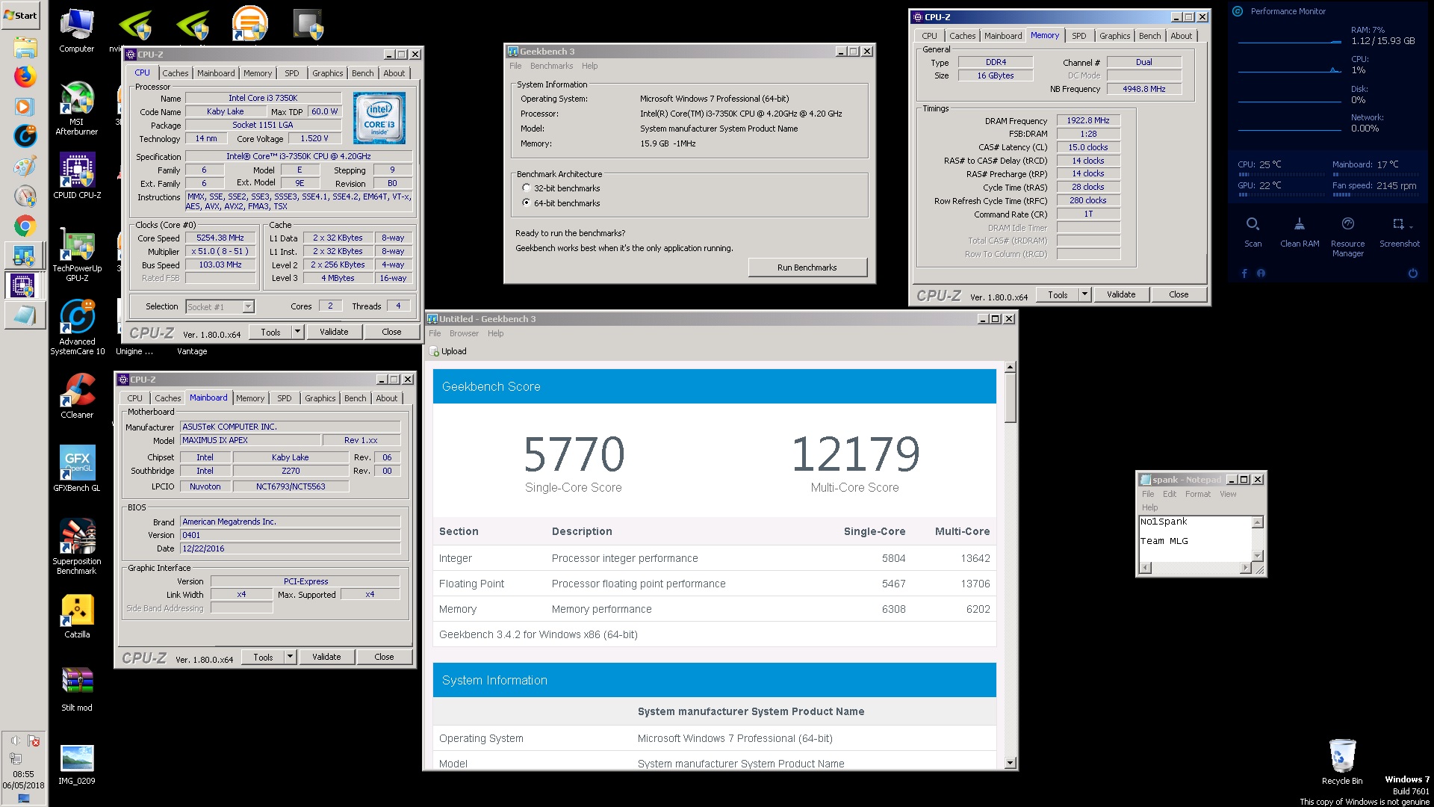This screenshot has width=1434, height=807.
Task: Open Graphics tab in Mainboard CPU-Z window
Action: pyautogui.click(x=320, y=398)
